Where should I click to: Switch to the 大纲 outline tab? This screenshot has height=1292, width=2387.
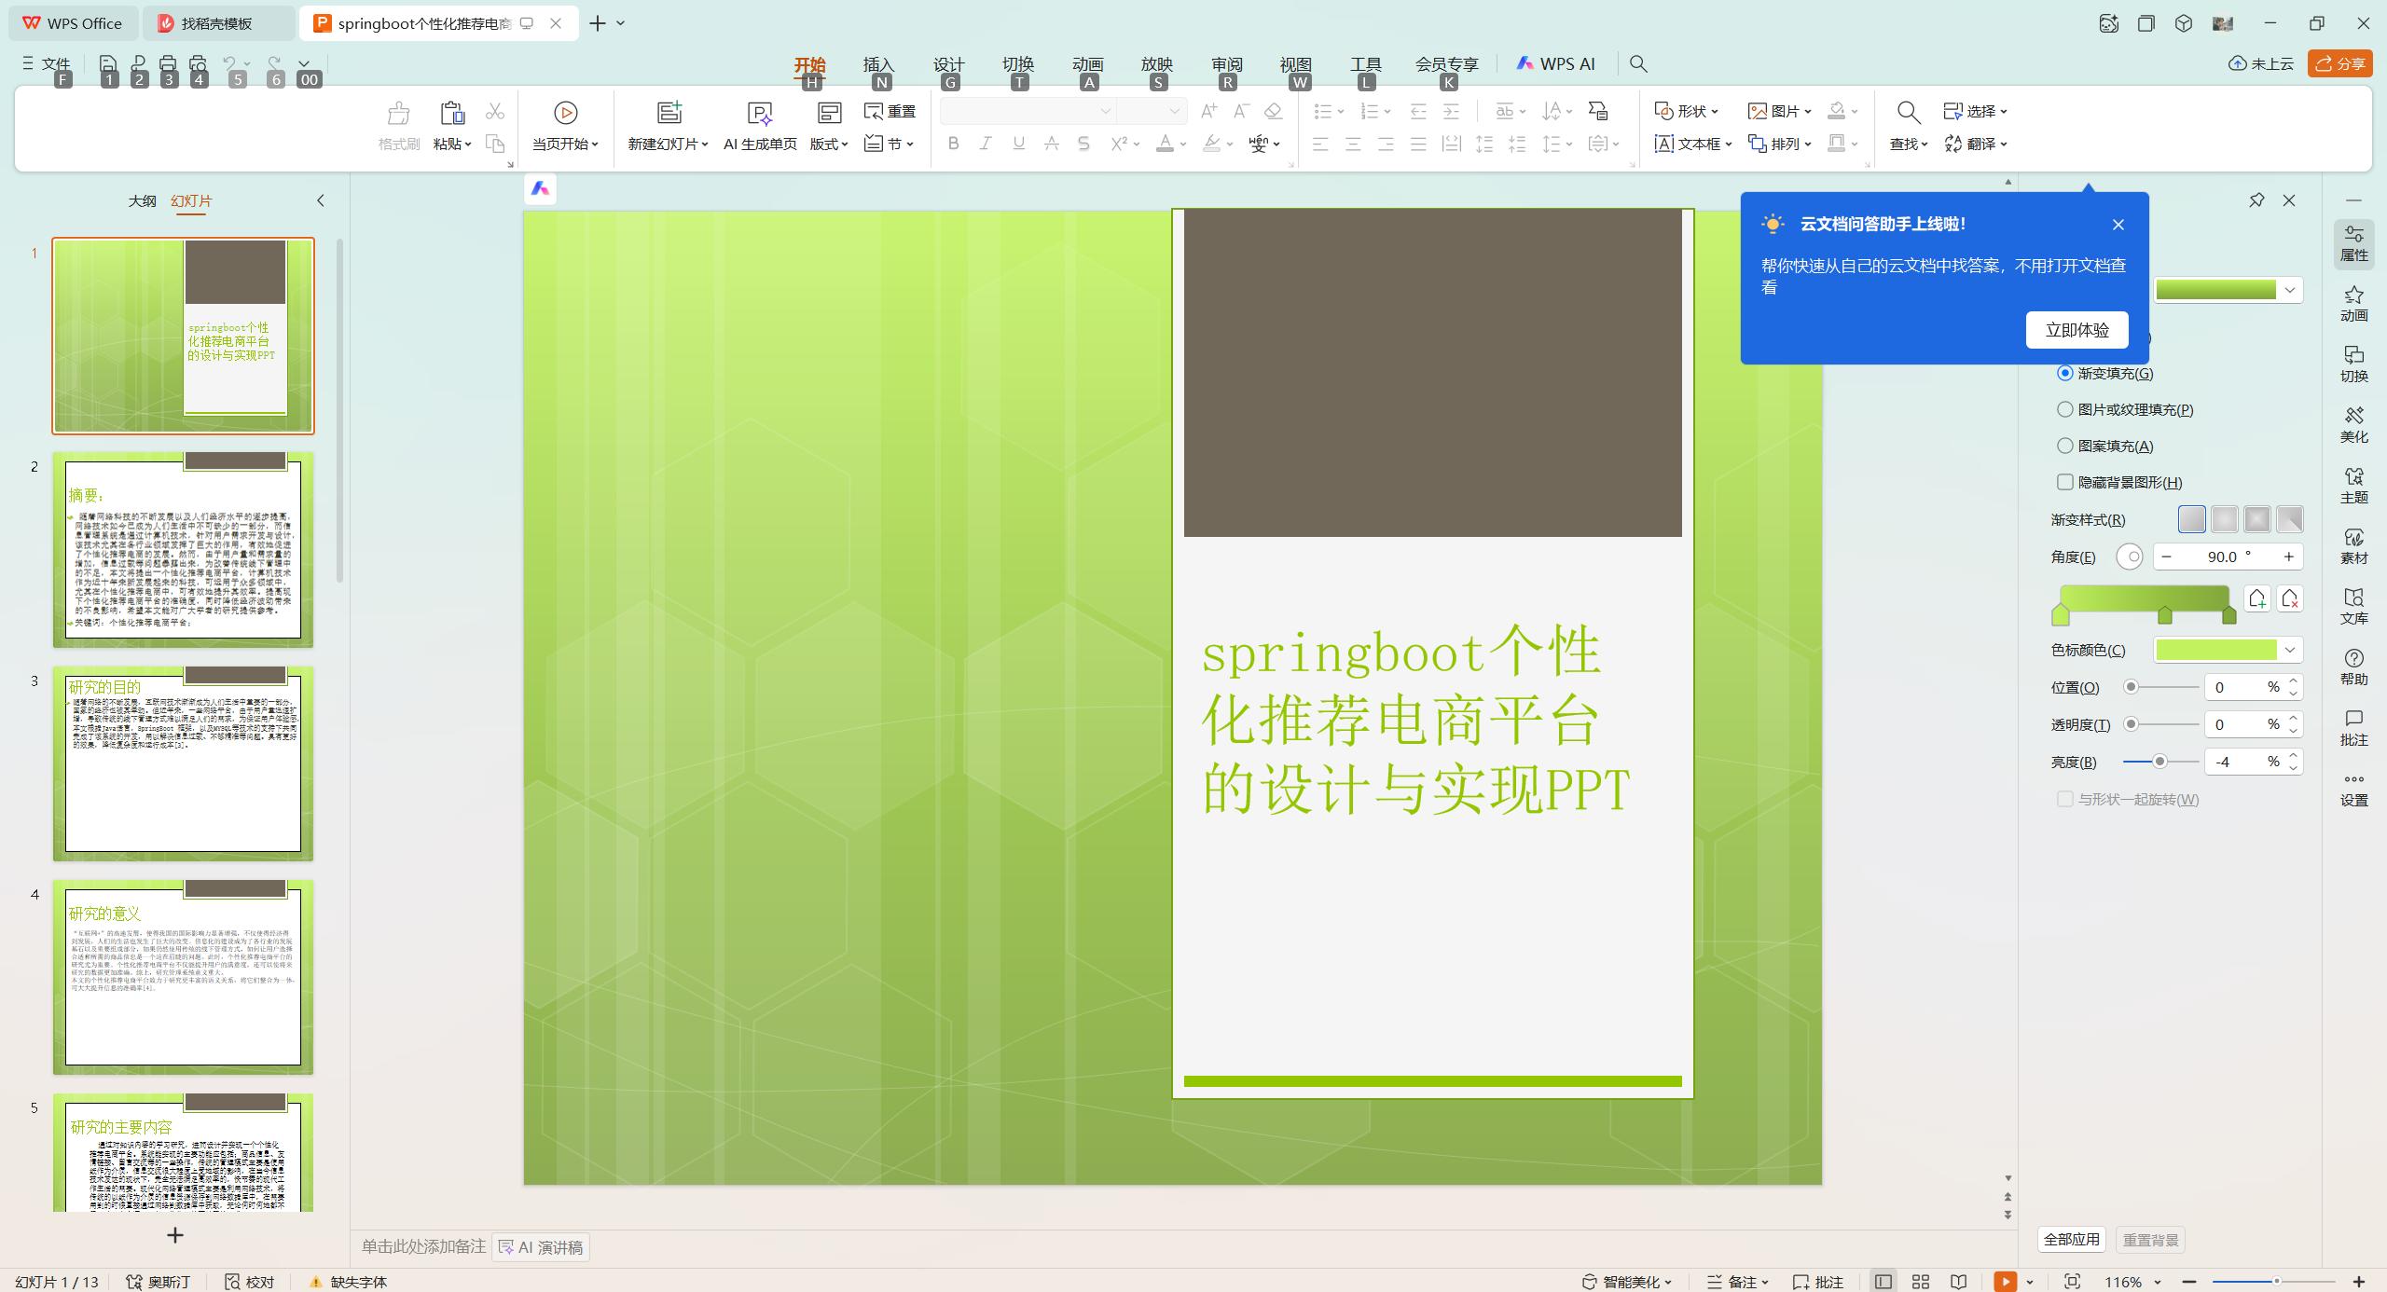(x=142, y=200)
